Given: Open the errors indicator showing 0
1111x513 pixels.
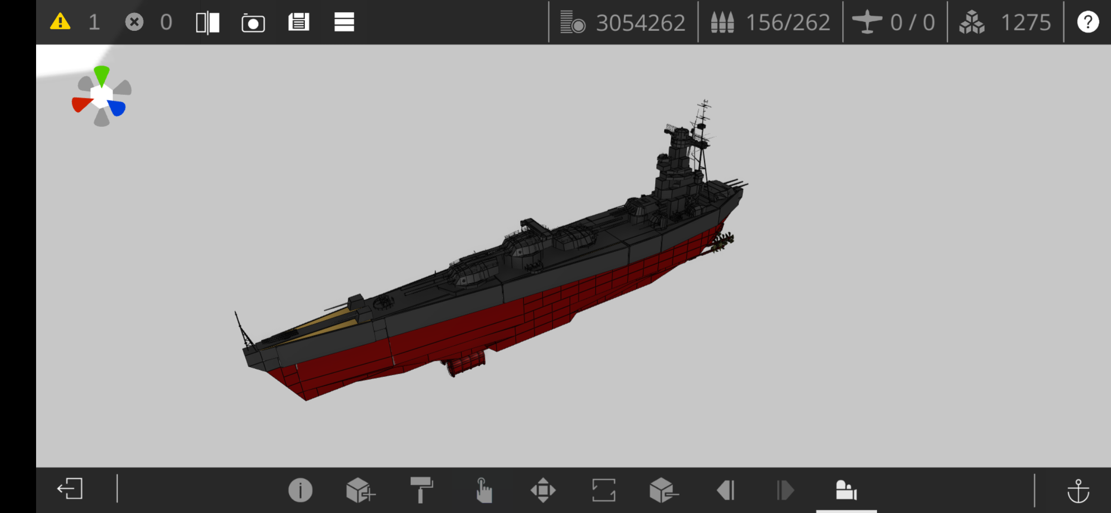Looking at the screenshot, I should coord(149,22).
